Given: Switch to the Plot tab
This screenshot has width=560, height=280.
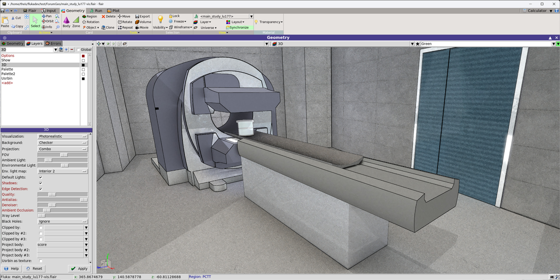Looking at the screenshot, I should point(113,10).
